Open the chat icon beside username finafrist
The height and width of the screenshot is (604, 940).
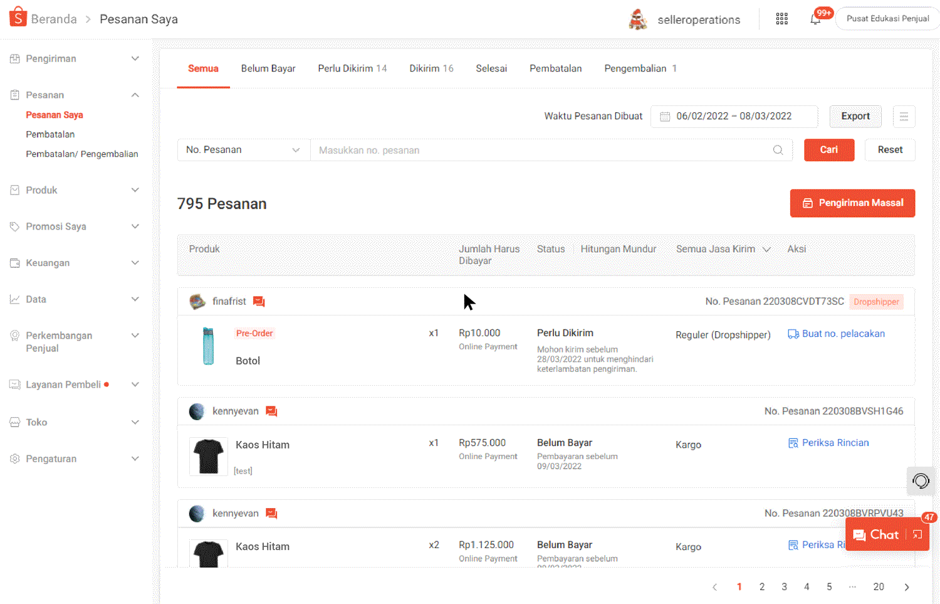pos(259,301)
